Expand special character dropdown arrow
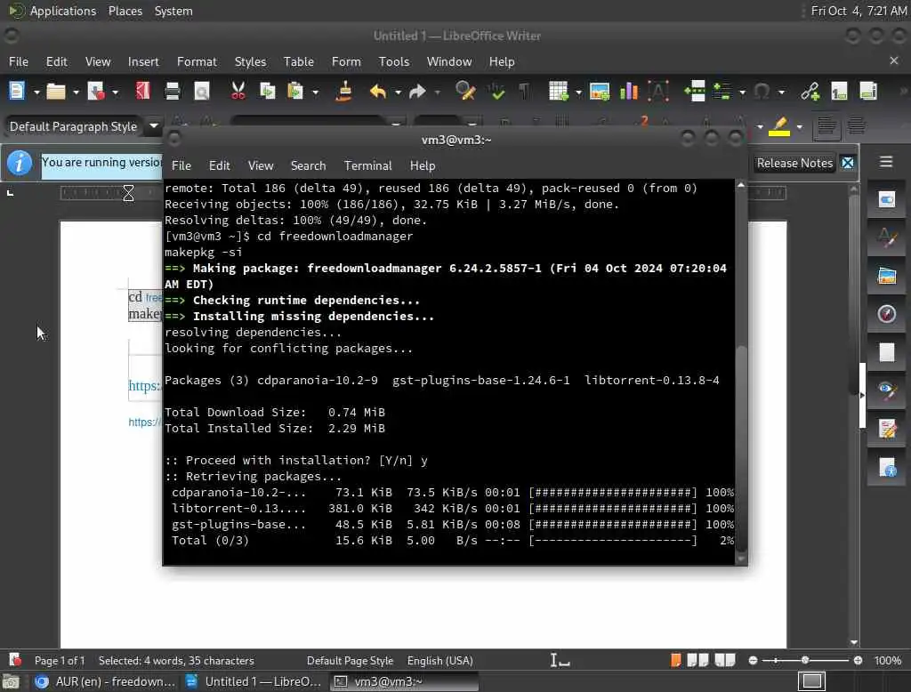This screenshot has width=911, height=692. pyautogui.click(x=781, y=93)
